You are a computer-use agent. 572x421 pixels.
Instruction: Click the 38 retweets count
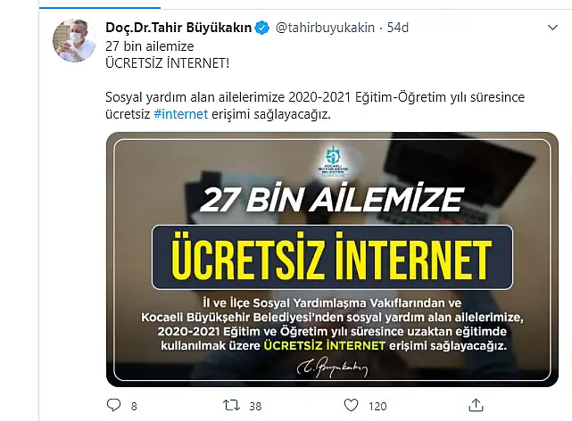[x=255, y=406]
